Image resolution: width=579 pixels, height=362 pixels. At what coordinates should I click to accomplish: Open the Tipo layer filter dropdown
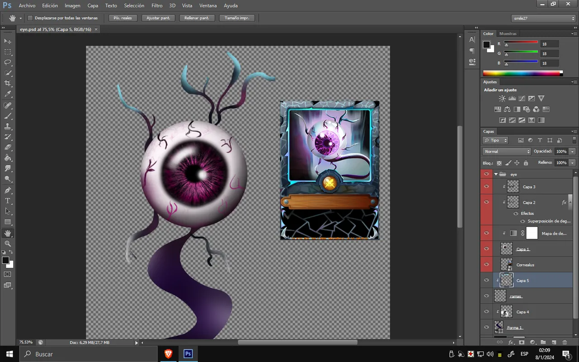pos(495,140)
